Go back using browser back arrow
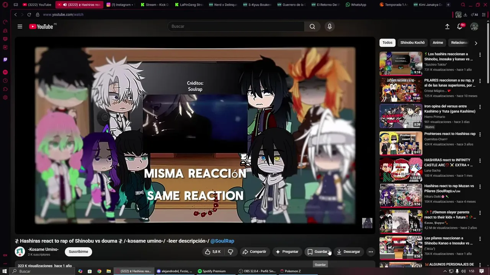Viewport: 490px width, 275px height. point(15,15)
